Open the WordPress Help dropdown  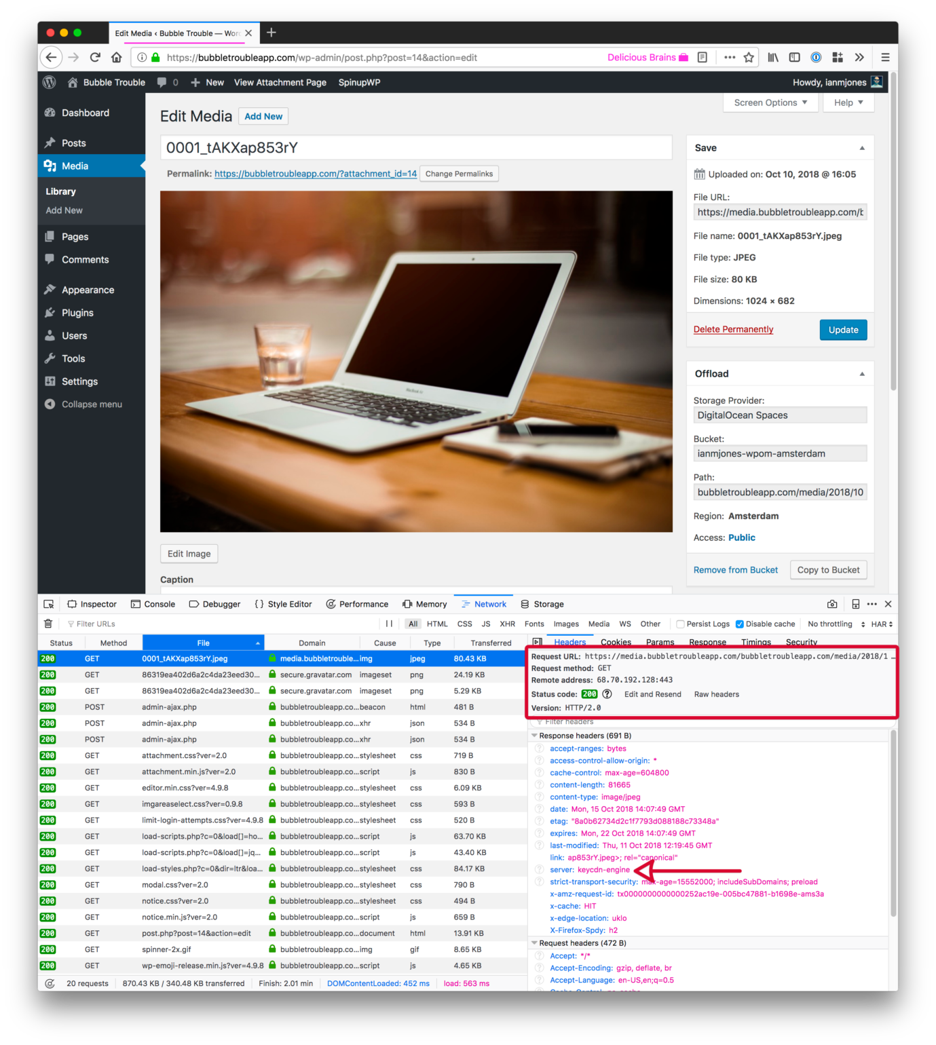click(848, 103)
